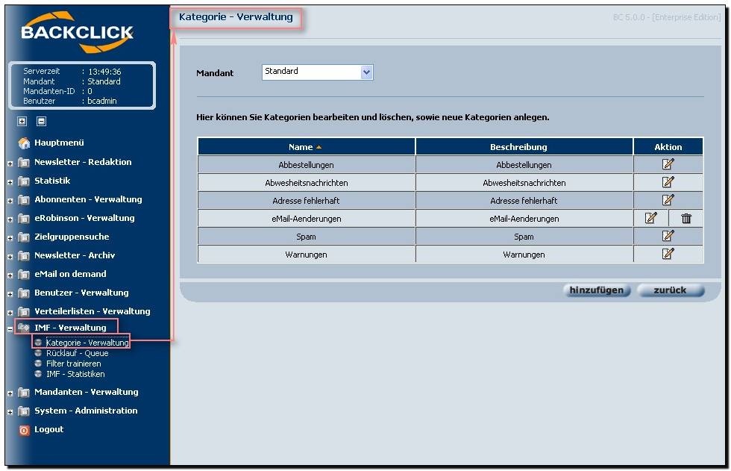Image resolution: width=731 pixels, height=471 pixels.
Task: Click the Zielgruppensuche folder icon
Action: (x=23, y=237)
